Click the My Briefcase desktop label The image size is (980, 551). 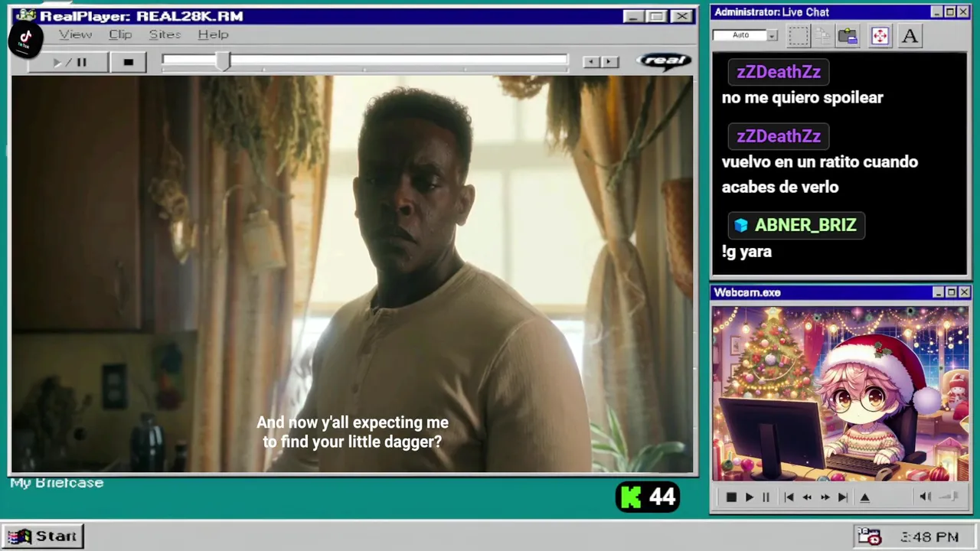pos(57,483)
